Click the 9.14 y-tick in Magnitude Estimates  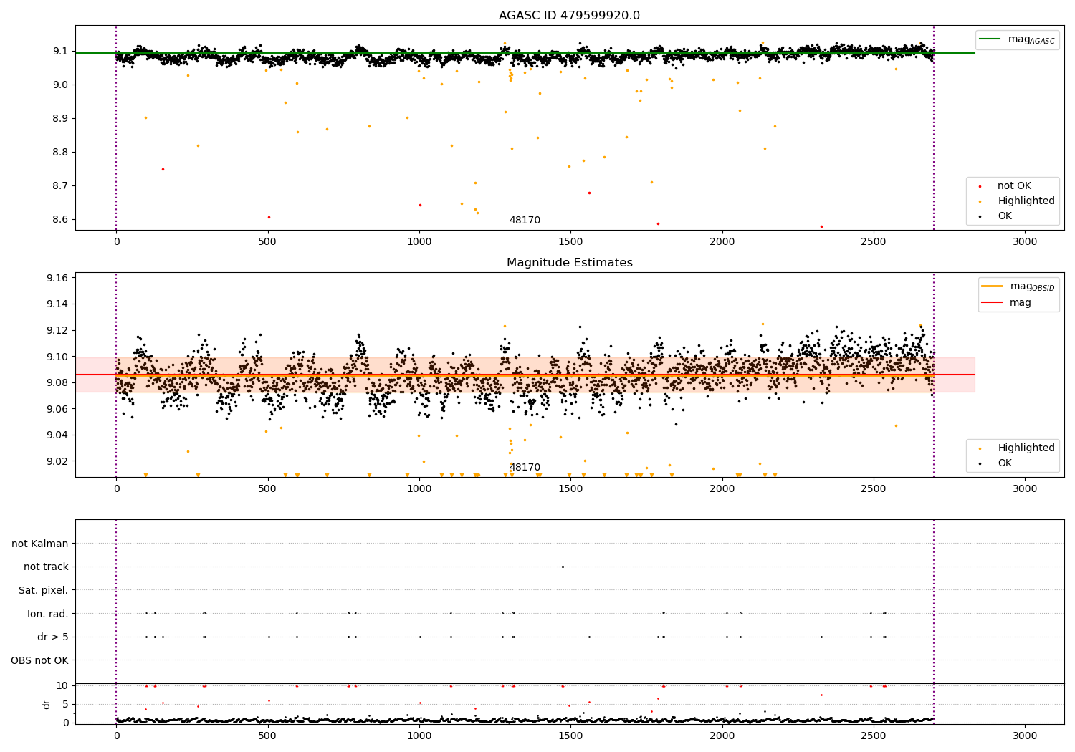[57, 304]
